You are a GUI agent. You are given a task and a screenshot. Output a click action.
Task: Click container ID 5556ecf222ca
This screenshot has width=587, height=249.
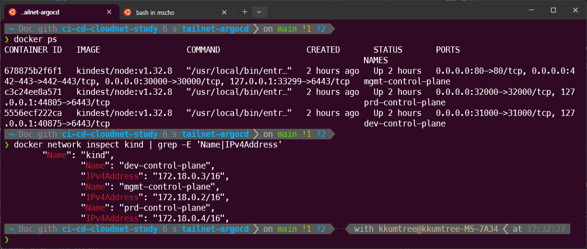click(x=33, y=113)
